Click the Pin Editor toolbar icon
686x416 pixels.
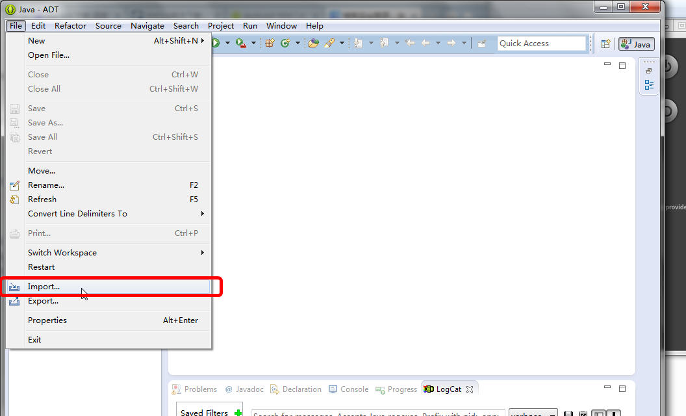pos(481,44)
